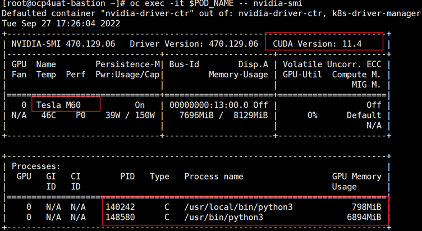Click total memory value '8129MiB'
The height and width of the screenshot is (231, 422).
pos(250,115)
